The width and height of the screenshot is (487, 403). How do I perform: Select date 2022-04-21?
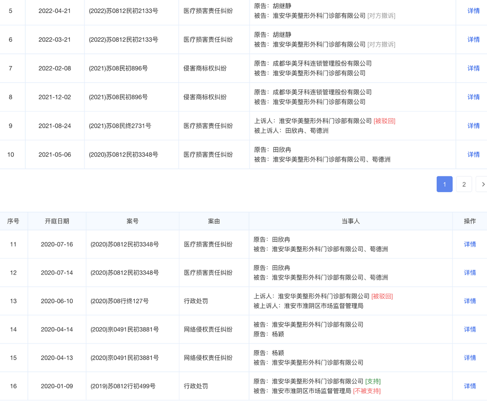pyautogui.click(x=55, y=11)
